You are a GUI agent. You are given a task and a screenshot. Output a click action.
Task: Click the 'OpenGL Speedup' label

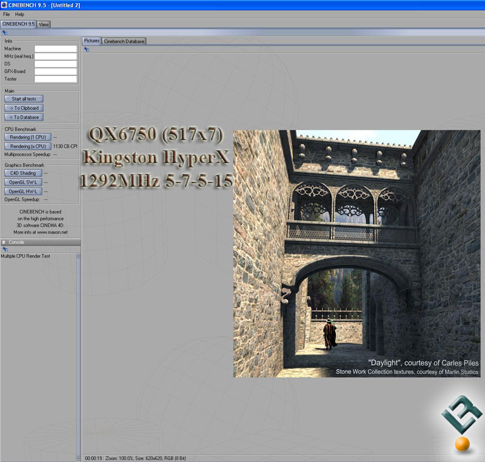22,199
